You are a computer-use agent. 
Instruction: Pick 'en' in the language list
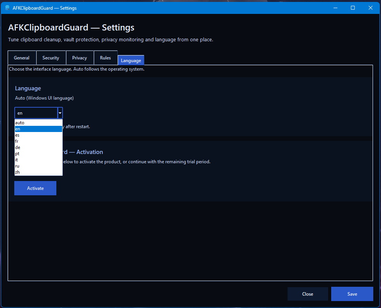point(38,129)
